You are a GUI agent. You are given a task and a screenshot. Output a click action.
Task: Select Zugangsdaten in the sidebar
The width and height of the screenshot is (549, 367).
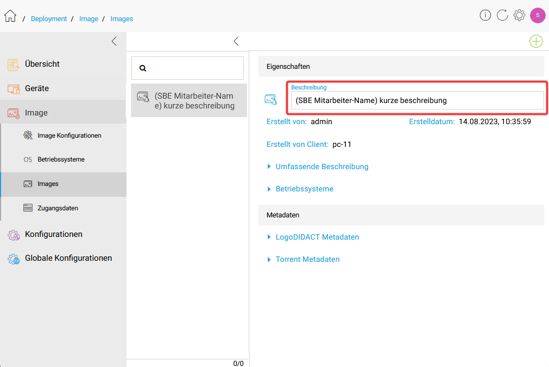coord(58,208)
